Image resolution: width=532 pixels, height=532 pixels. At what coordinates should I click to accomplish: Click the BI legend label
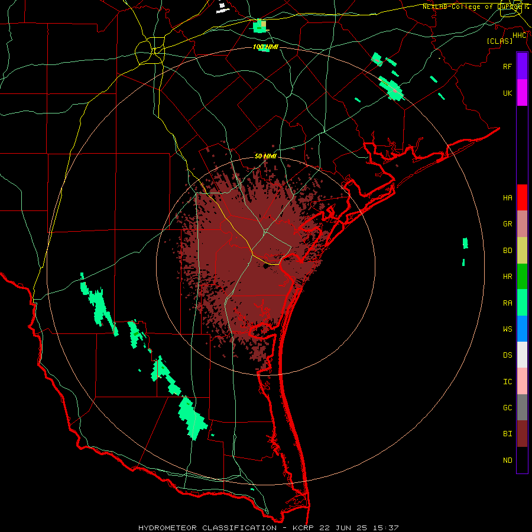[x=508, y=434]
